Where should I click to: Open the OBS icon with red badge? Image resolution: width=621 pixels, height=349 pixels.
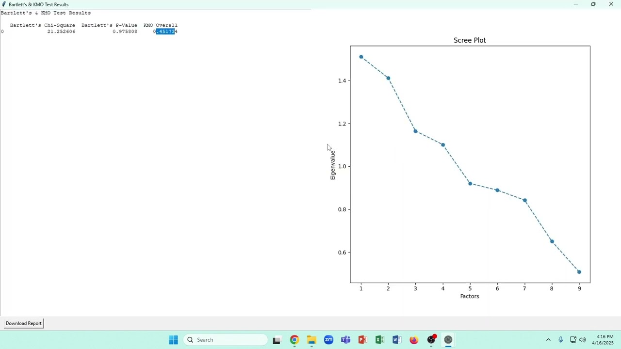tap(431, 340)
